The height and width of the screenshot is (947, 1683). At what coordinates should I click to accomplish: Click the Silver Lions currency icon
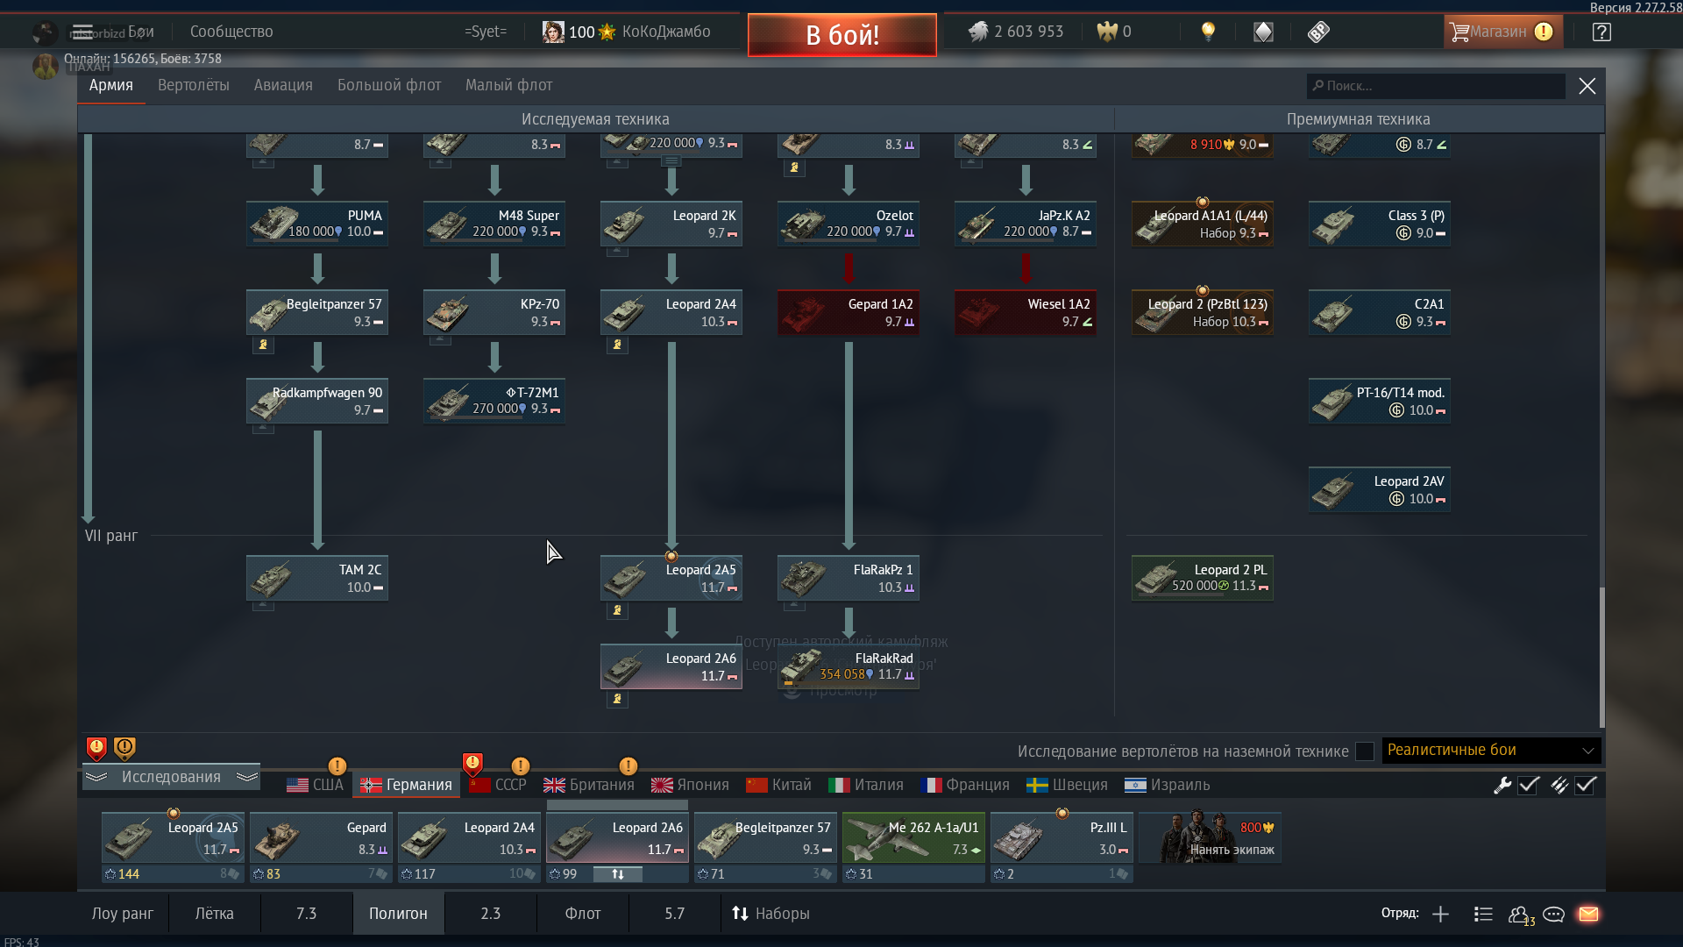[x=978, y=32]
